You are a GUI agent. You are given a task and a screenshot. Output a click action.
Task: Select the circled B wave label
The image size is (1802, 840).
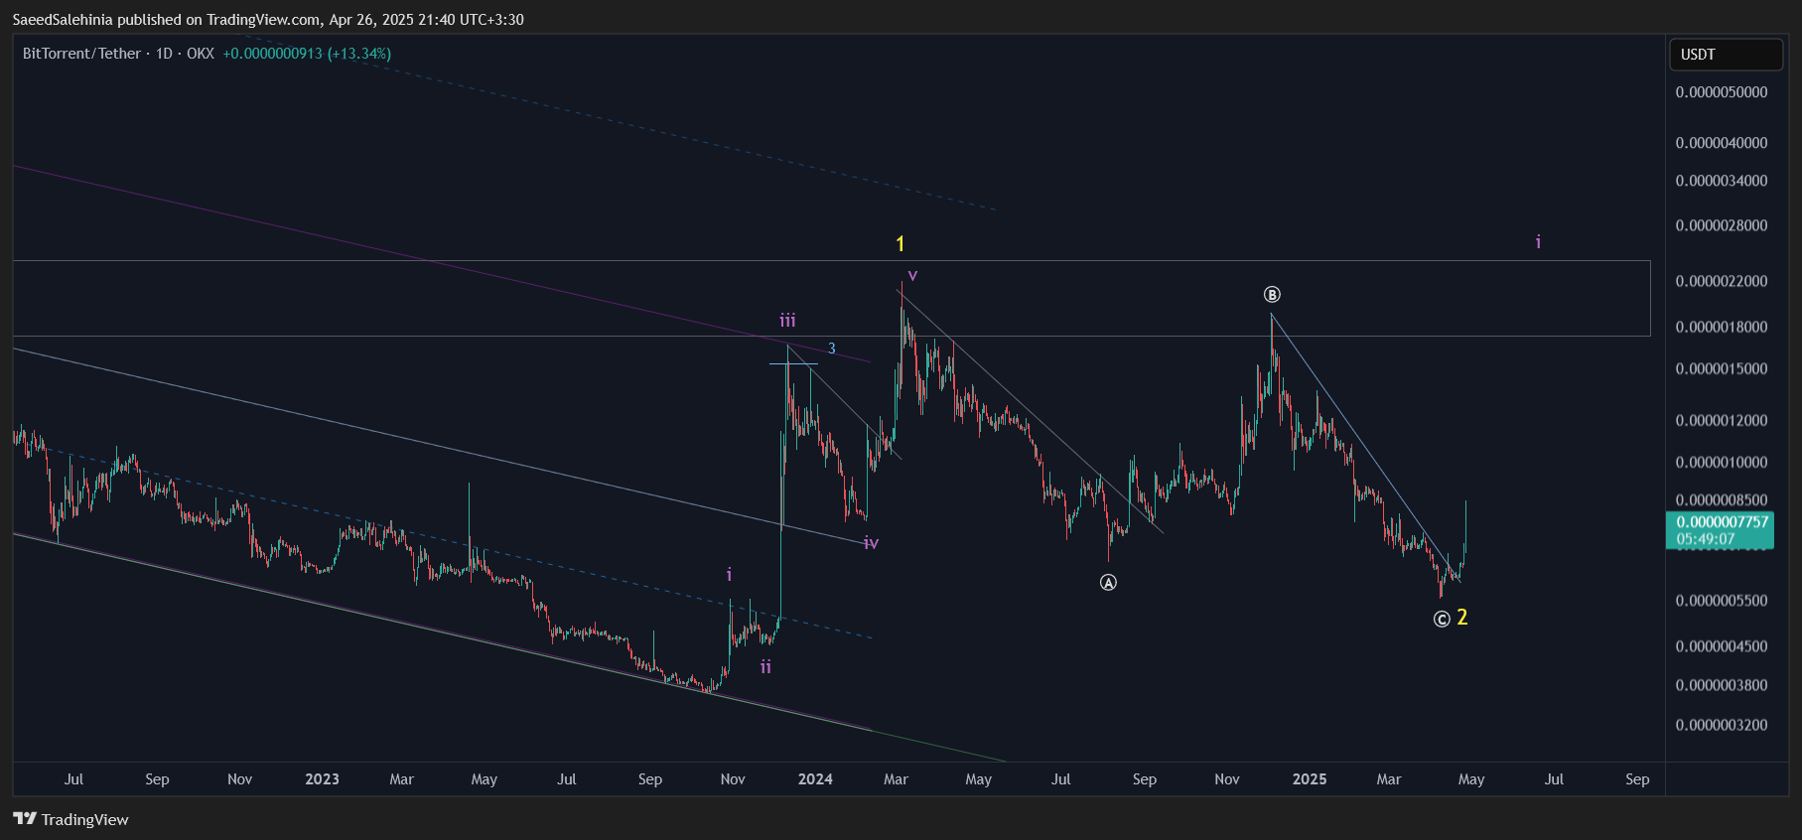pyautogui.click(x=1272, y=295)
